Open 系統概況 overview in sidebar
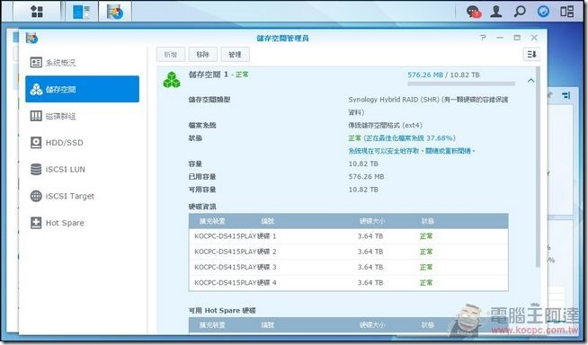This screenshot has width=588, height=345. [x=82, y=63]
